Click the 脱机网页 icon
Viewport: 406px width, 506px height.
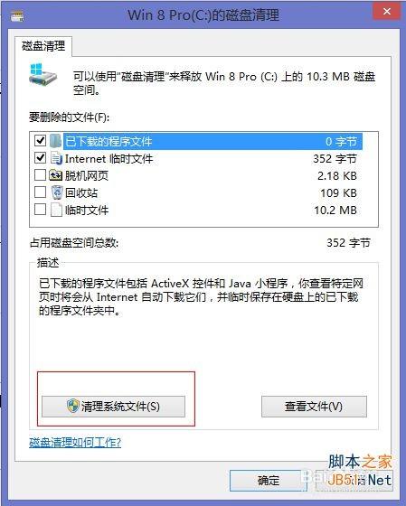[55, 175]
